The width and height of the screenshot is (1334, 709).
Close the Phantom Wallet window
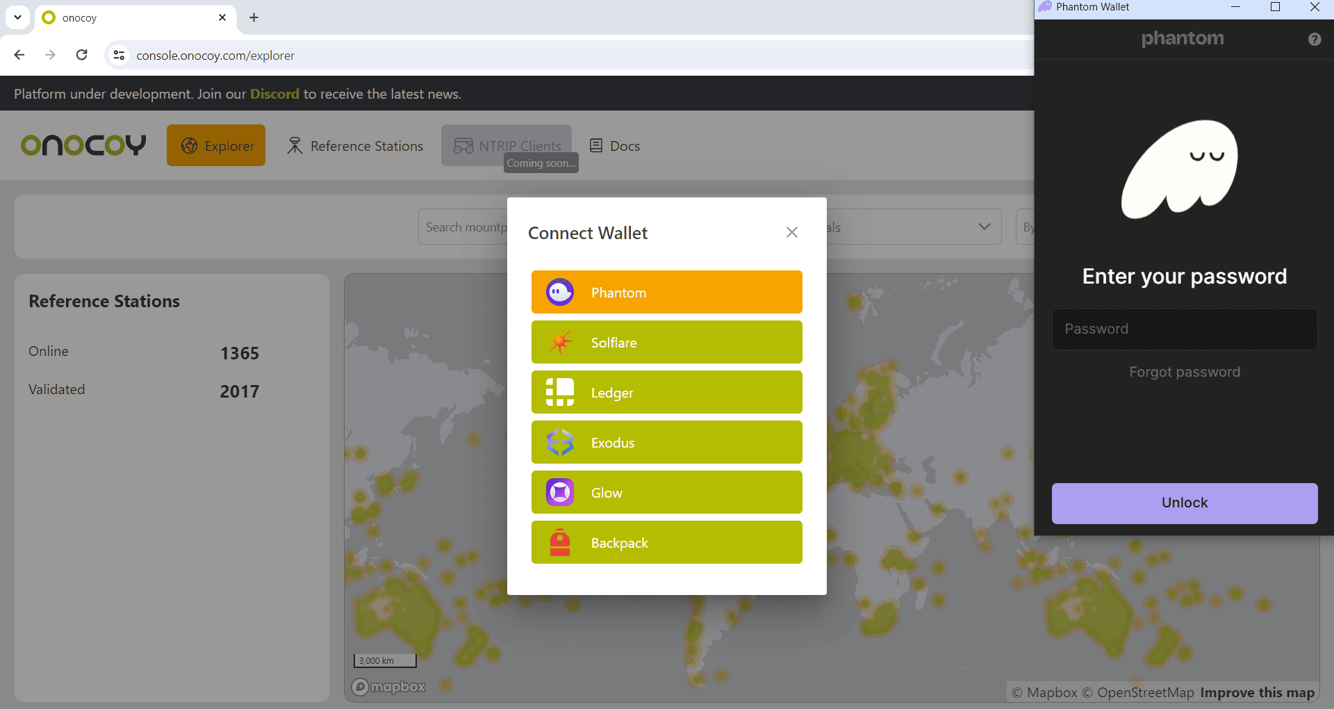[x=1315, y=7]
